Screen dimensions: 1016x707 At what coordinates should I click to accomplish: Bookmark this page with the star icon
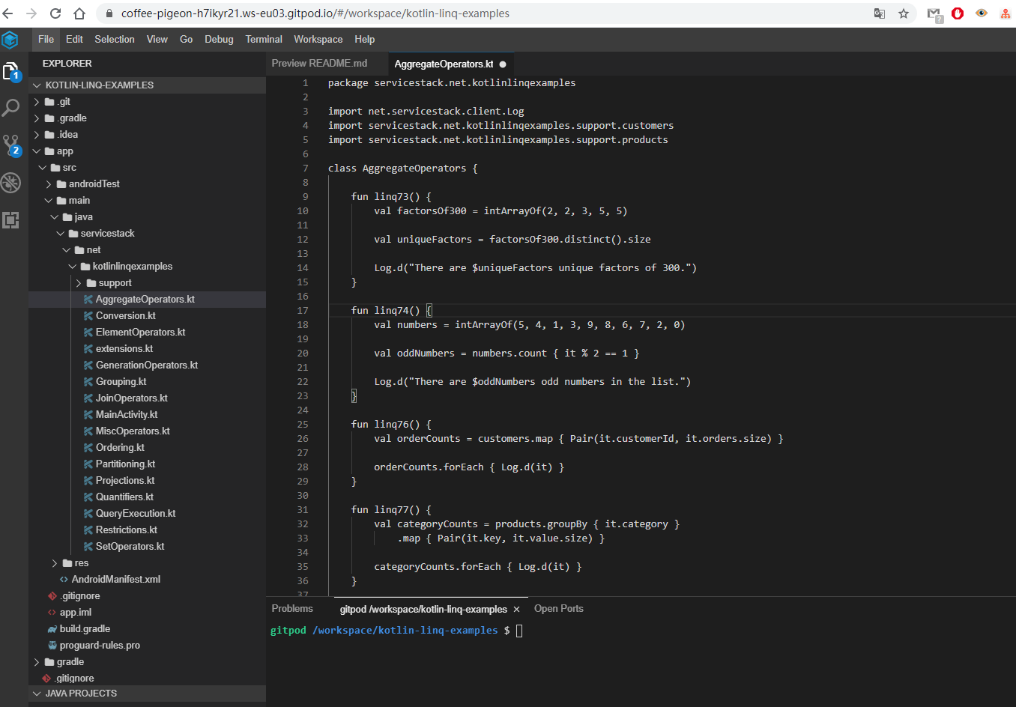[904, 13]
